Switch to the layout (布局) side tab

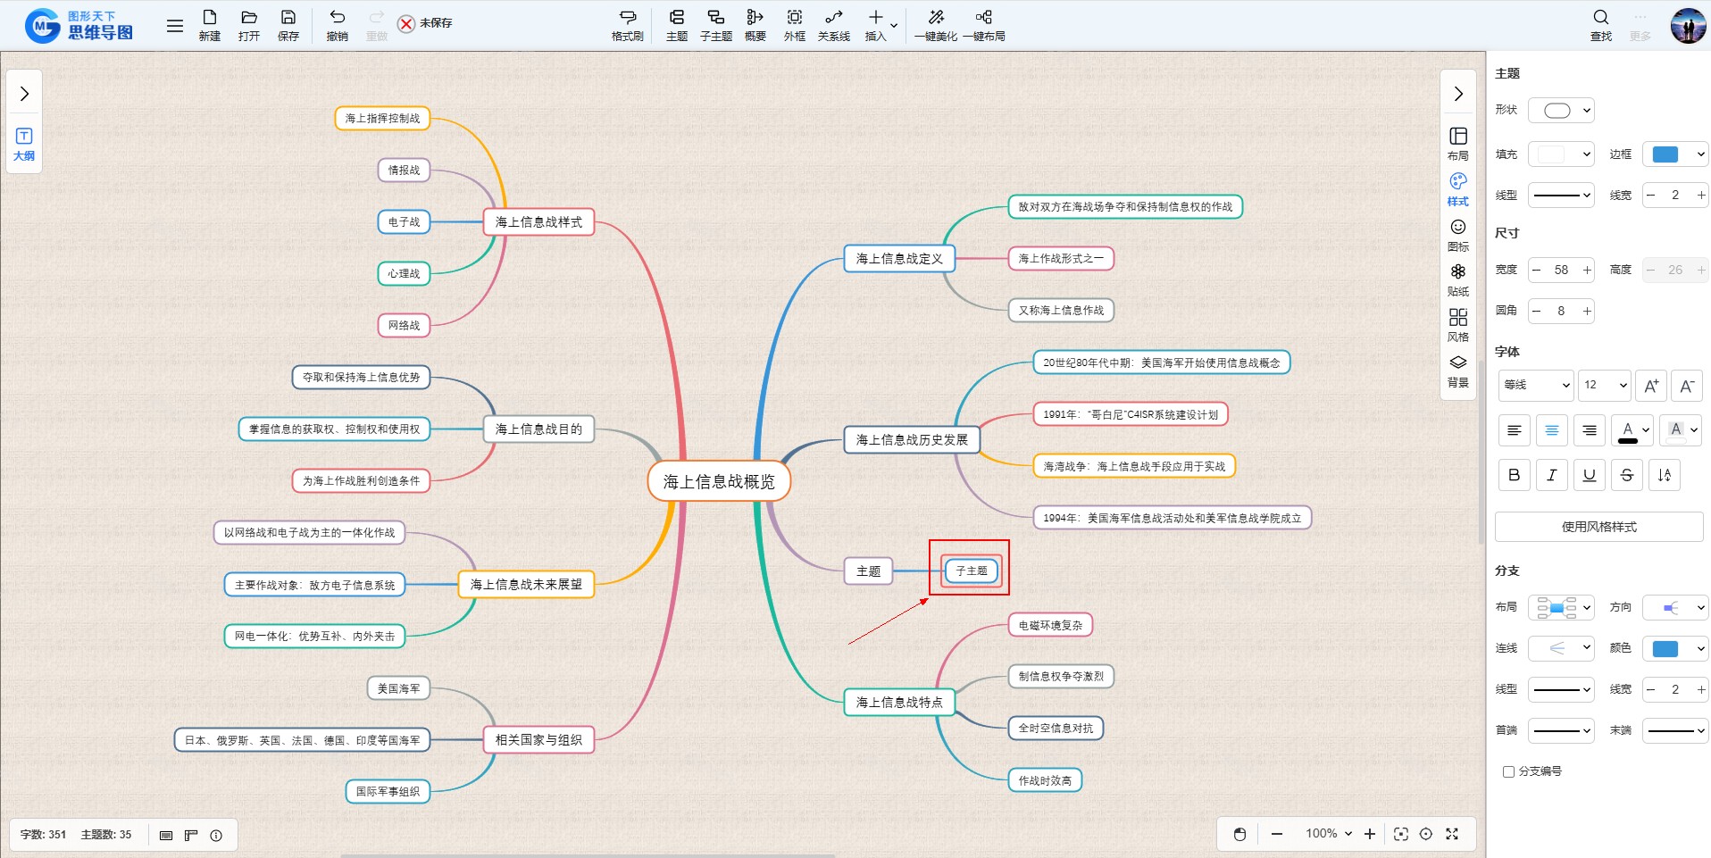[1457, 143]
